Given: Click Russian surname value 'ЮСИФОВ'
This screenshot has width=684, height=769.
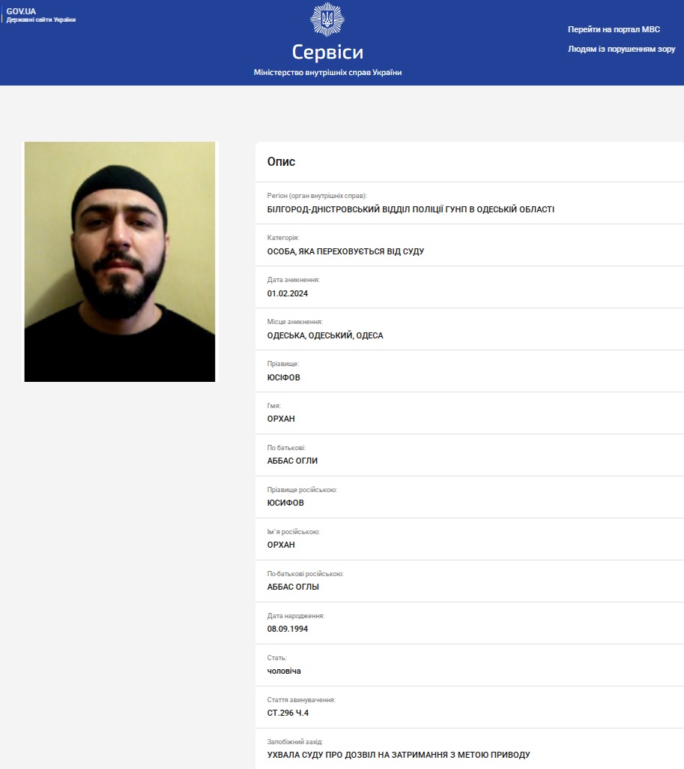Looking at the screenshot, I should 285,503.
